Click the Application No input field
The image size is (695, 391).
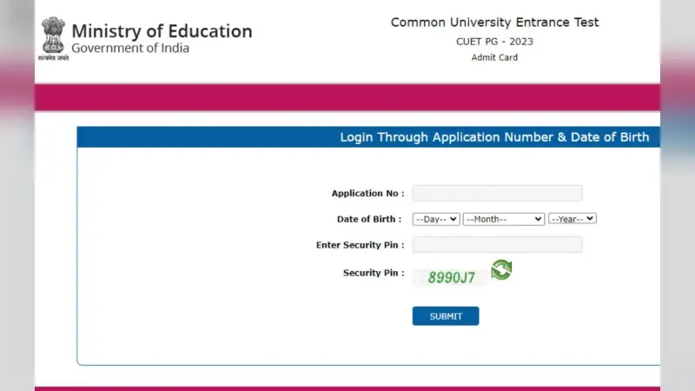click(x=497, y=193)
